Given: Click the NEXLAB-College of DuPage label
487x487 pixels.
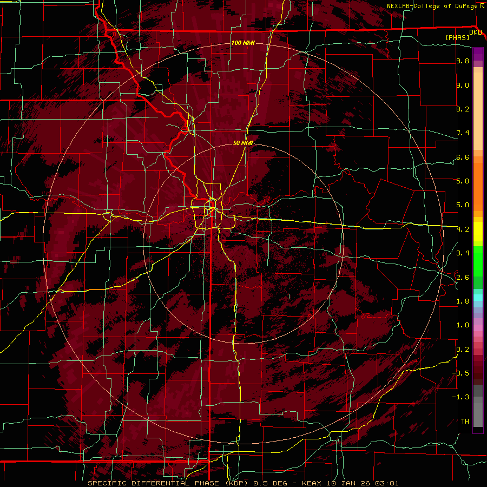Looking at the screenshot, I should [432, 6].
